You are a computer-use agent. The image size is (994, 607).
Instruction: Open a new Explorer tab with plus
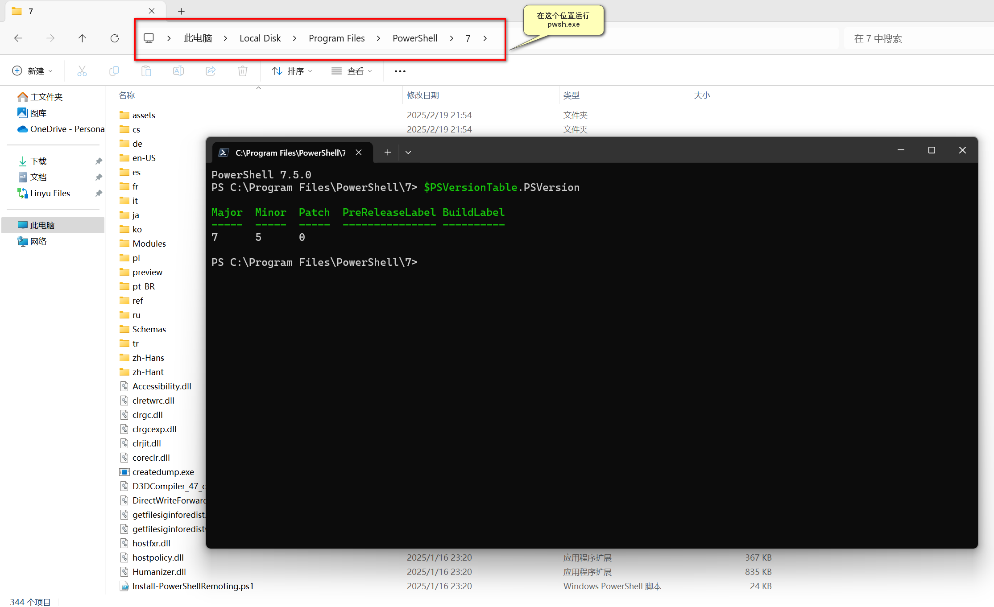pyautogui.click(x=181, y=12)
